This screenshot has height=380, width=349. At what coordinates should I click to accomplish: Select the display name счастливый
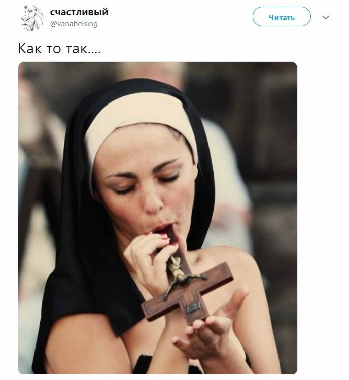tap(79, 12)
